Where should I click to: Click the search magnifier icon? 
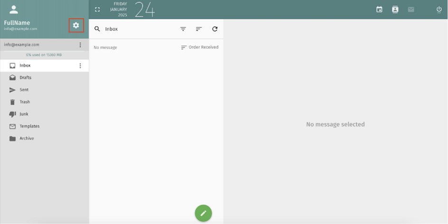coord(97,29)
